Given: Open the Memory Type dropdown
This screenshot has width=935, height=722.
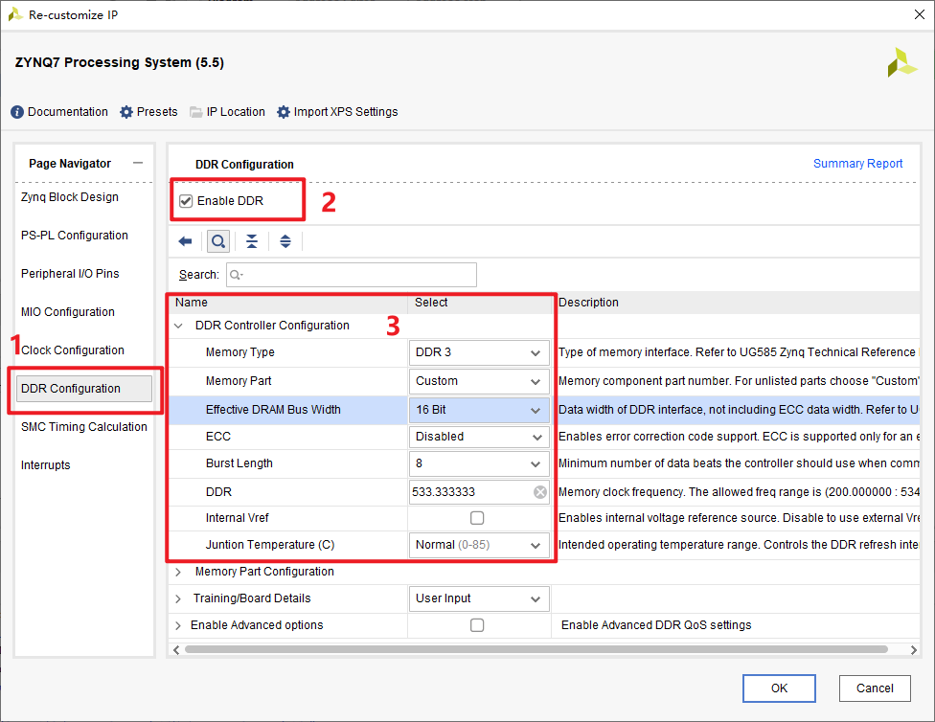Looking at the screenshot, I should [x=479, y=352].
